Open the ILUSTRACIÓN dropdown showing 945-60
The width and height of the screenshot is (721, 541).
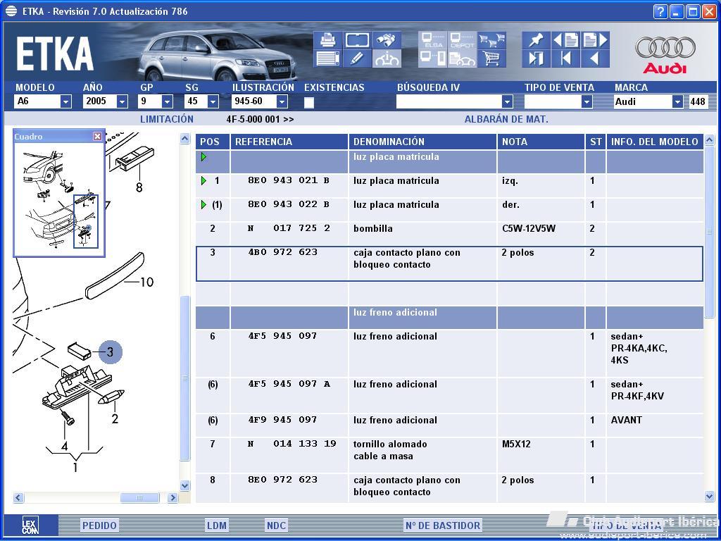282,101
